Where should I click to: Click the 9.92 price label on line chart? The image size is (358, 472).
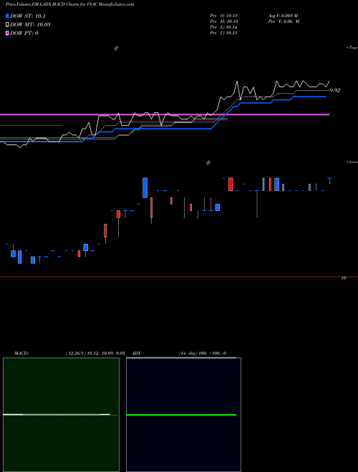coord(335,90)
